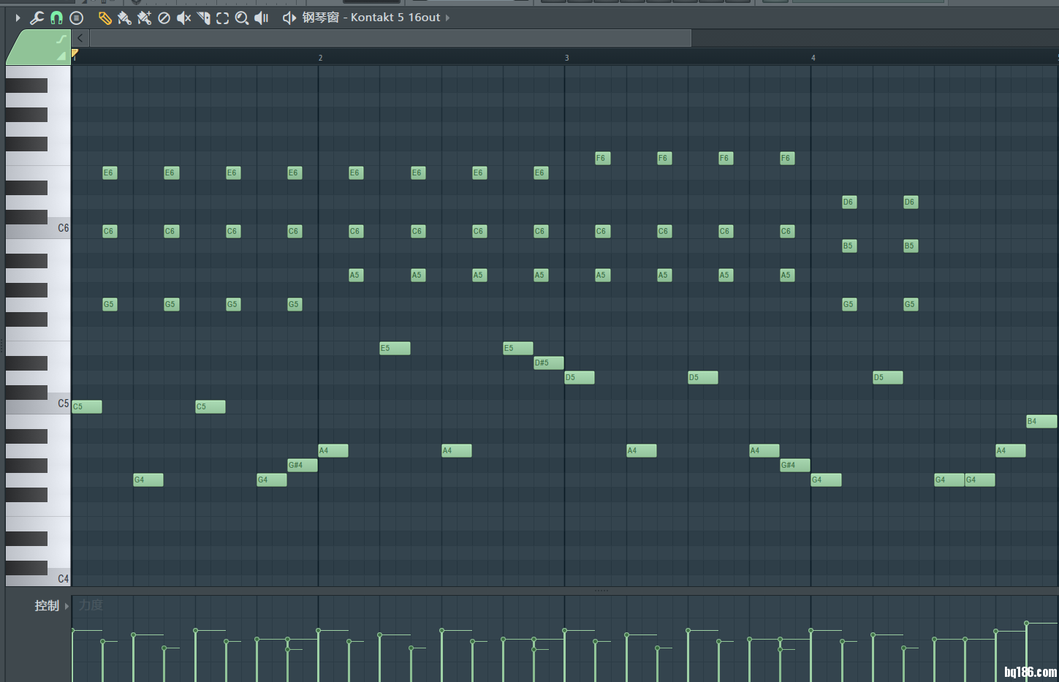Select the G#4 note before bar 4
The height and width of the screenshot is (682, 1059).
pyautogui.click(x=795, y=465)
